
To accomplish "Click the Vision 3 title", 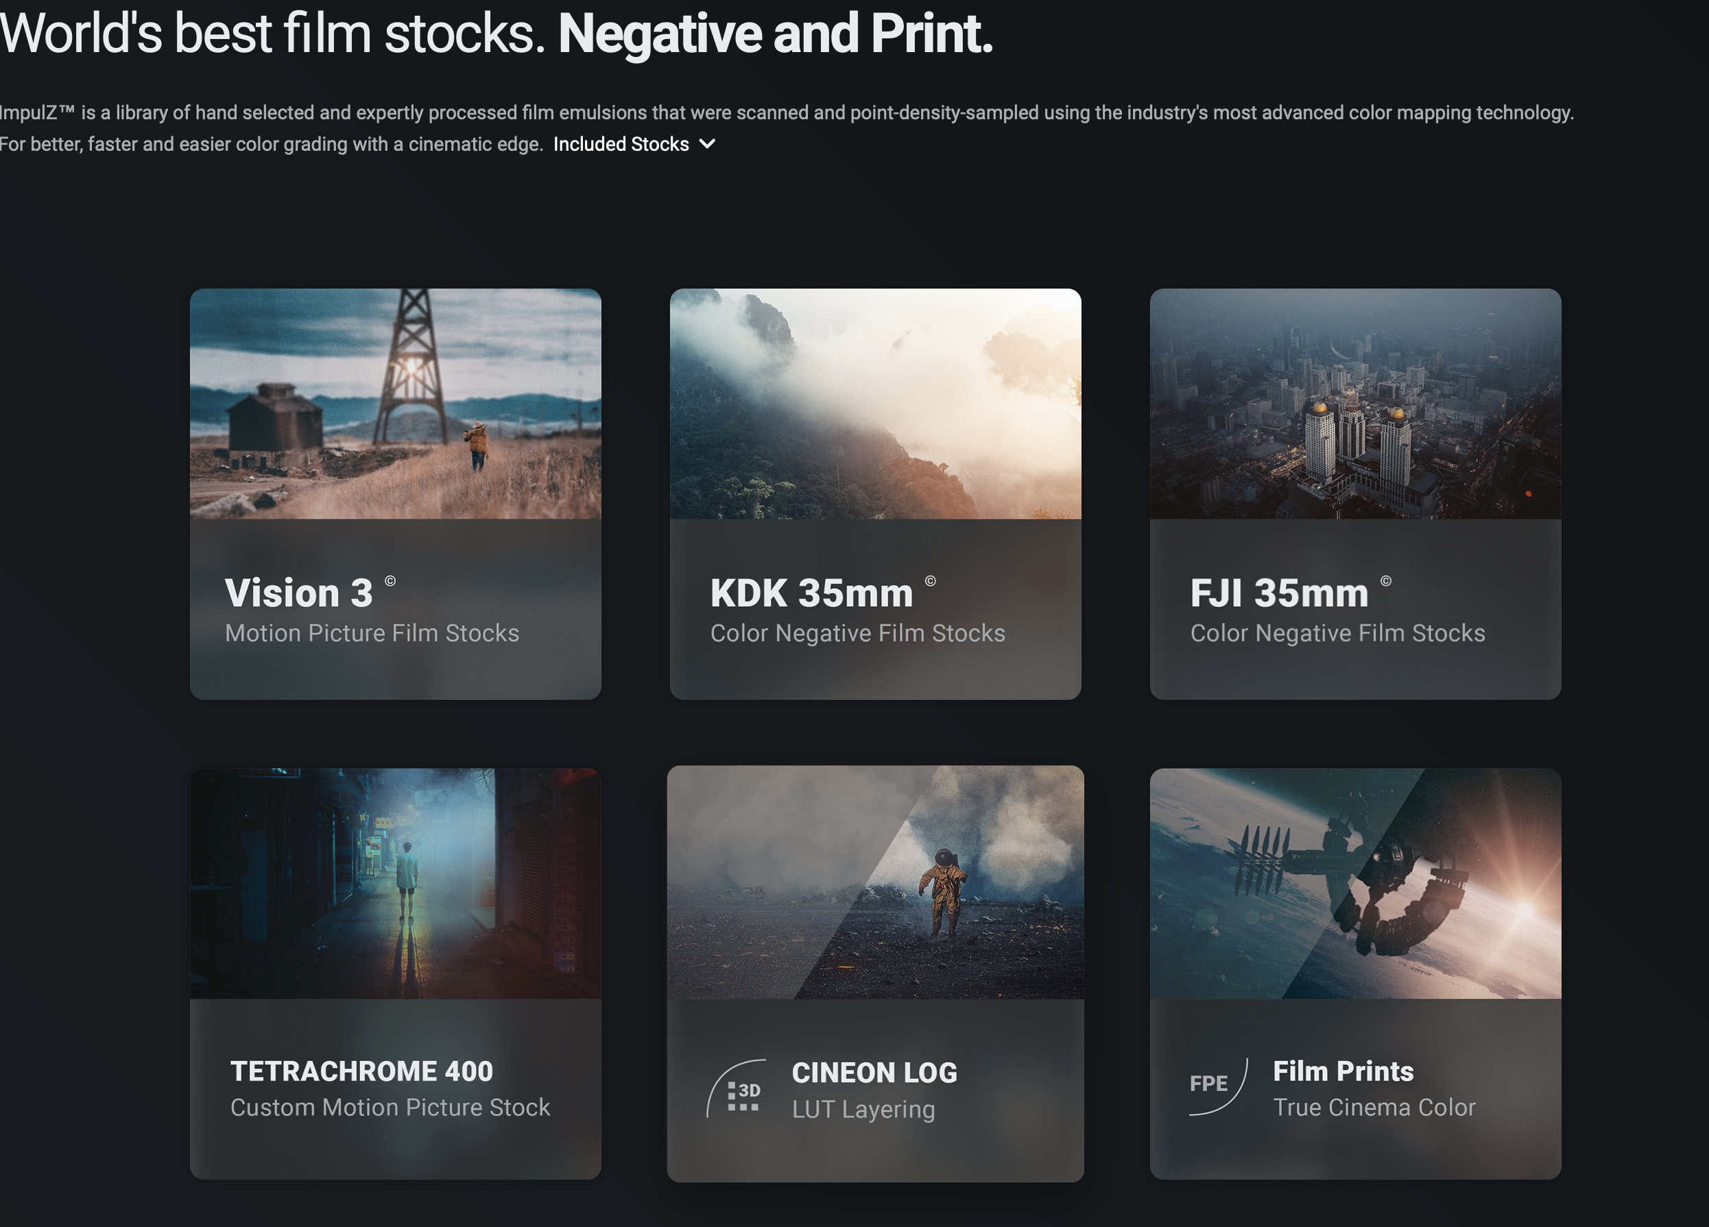I will tap(298, 593).
